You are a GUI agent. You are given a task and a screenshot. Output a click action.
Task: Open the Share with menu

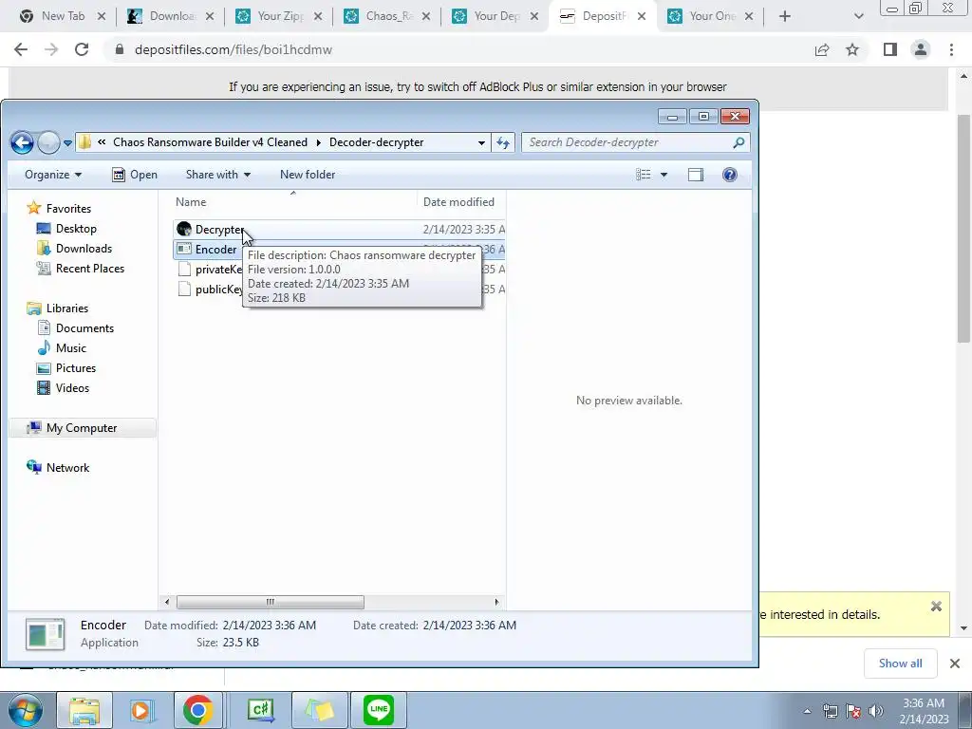(x=218, y=175)
